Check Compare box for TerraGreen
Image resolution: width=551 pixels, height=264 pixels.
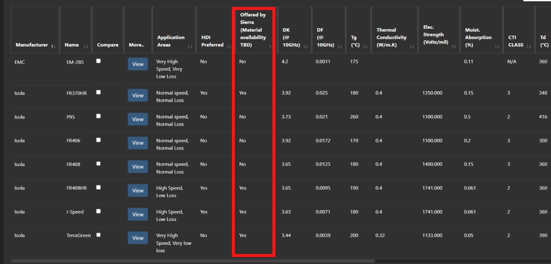click(98, 234)
